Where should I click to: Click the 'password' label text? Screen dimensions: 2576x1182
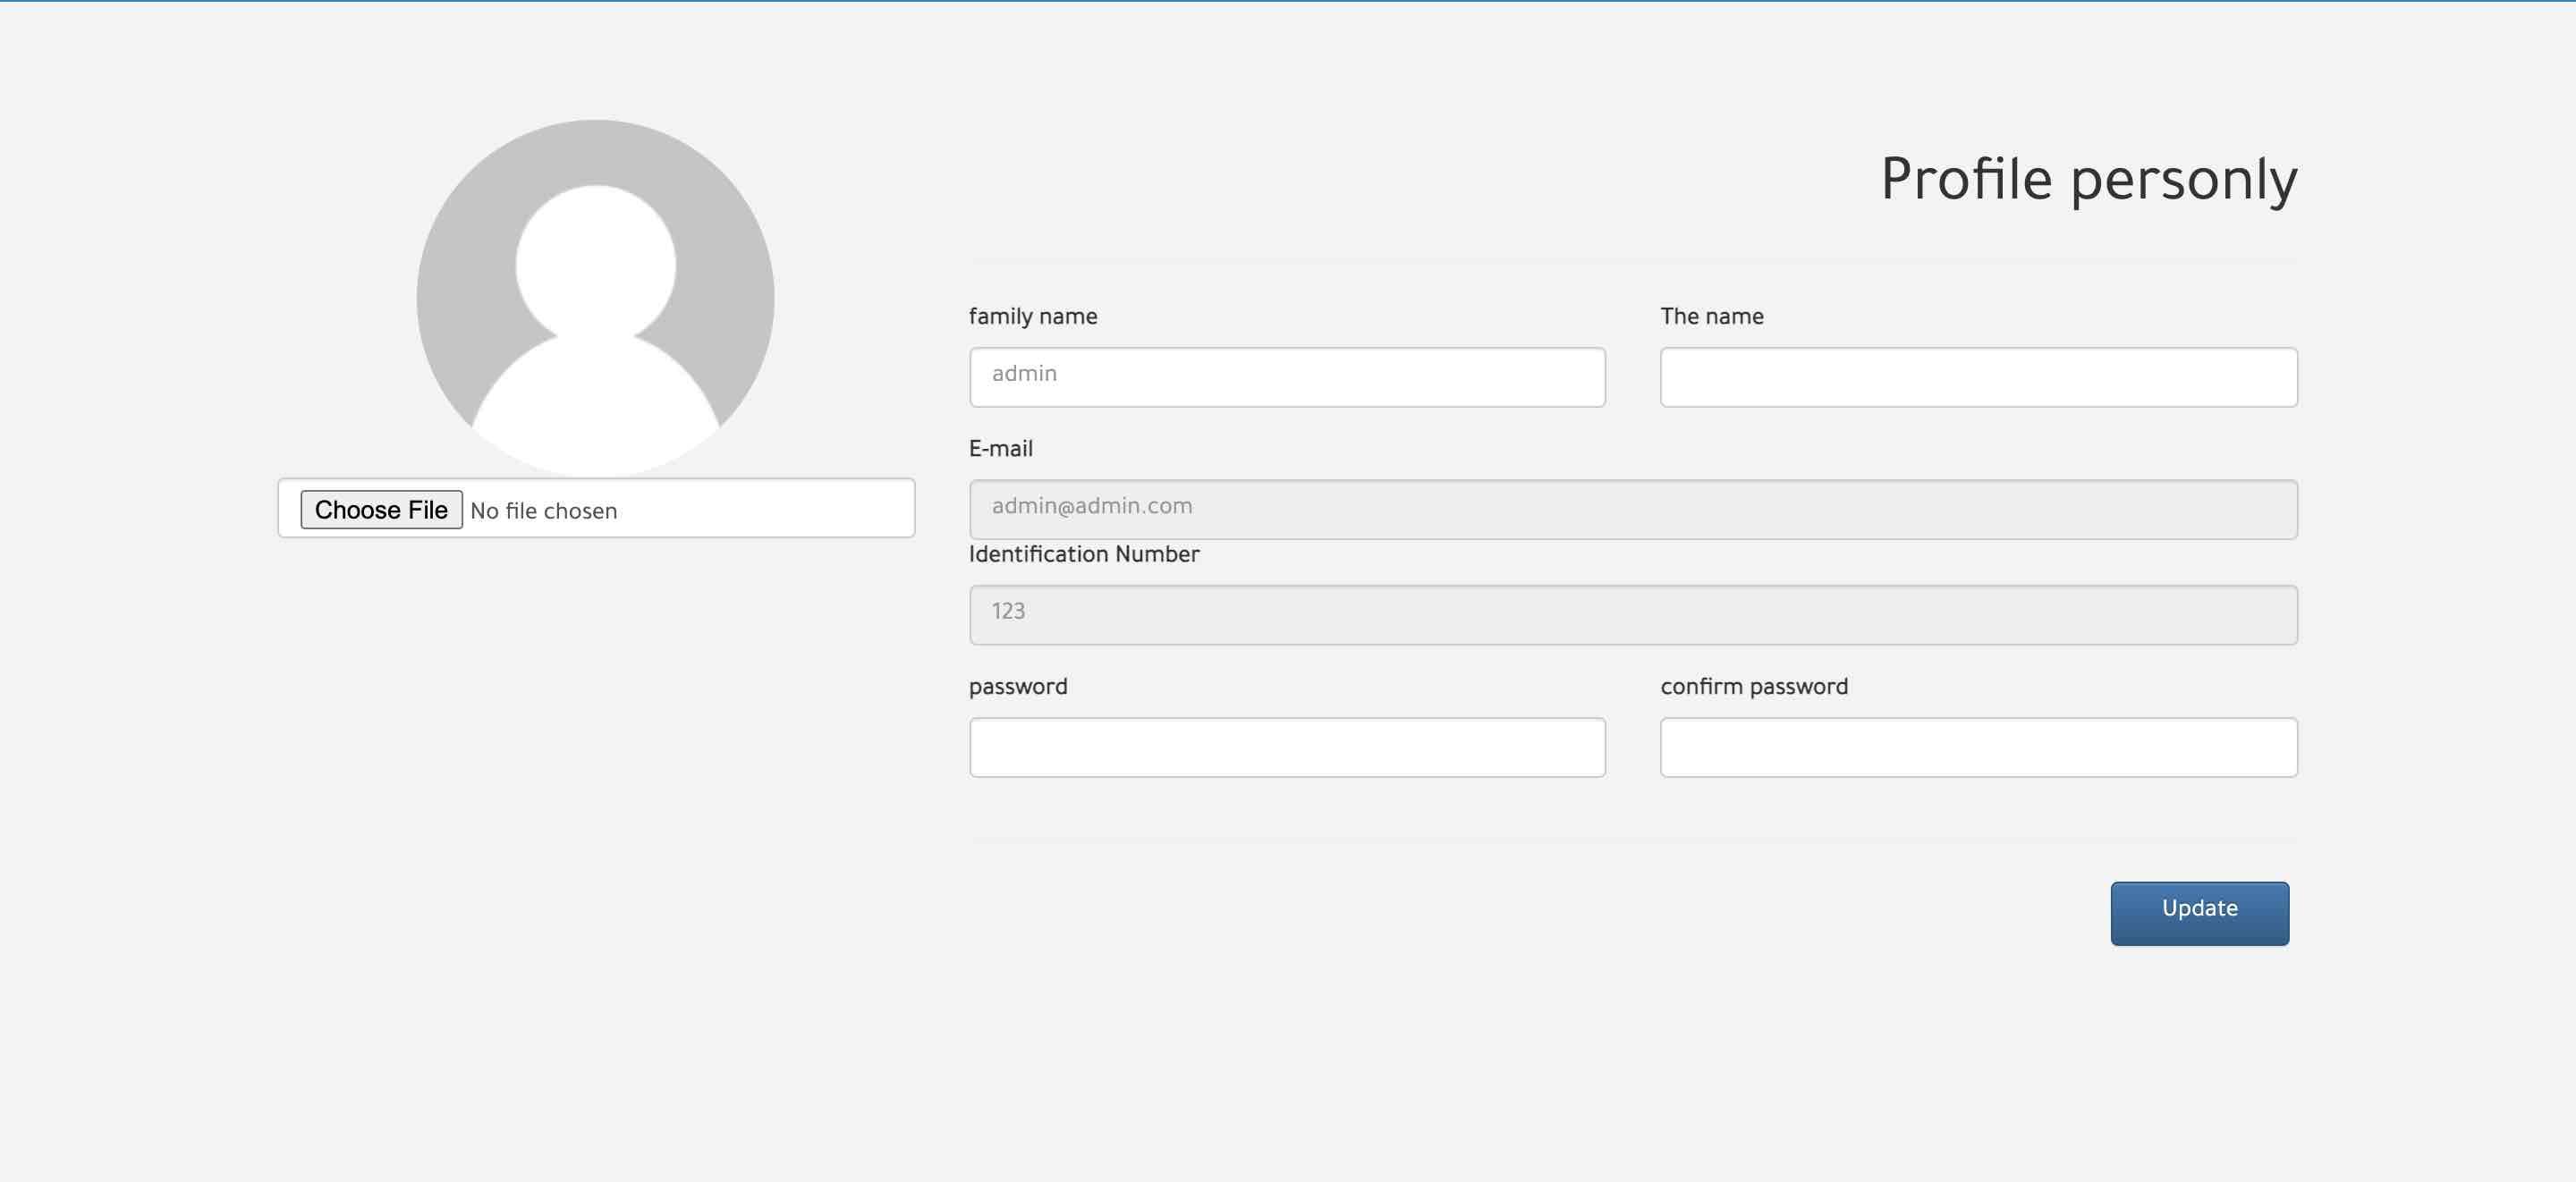[1017, 687]
